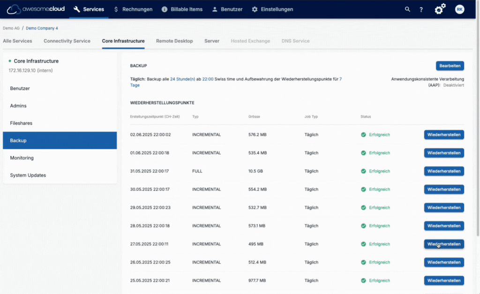480x294 pixels.
Task: Select the DNS Service tab
Action: (296, 41)
